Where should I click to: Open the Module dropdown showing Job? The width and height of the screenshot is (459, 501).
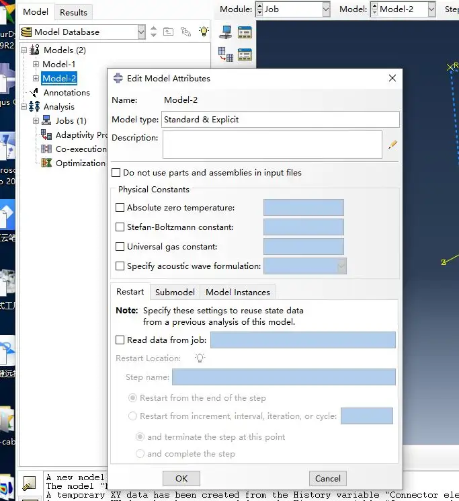click(325, 9)
